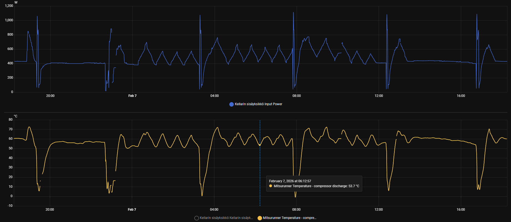Click the 'Feb 7' label on the temperature chart
The width and height of the screenshot is (511, 222).
coord(132,210)
